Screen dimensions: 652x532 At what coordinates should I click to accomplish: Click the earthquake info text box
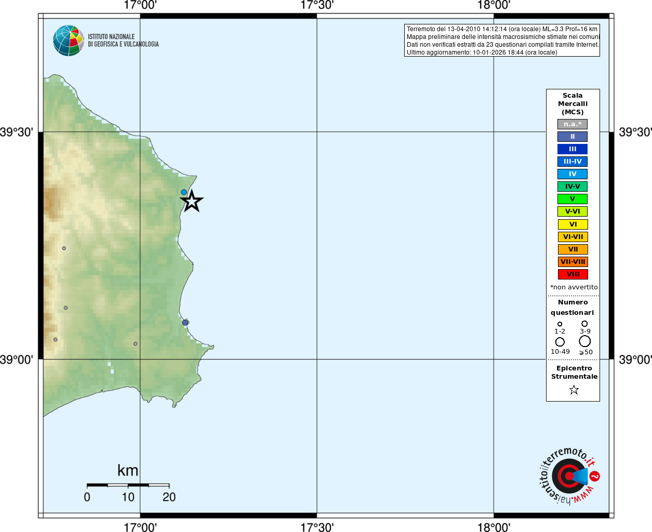(502, 41)
